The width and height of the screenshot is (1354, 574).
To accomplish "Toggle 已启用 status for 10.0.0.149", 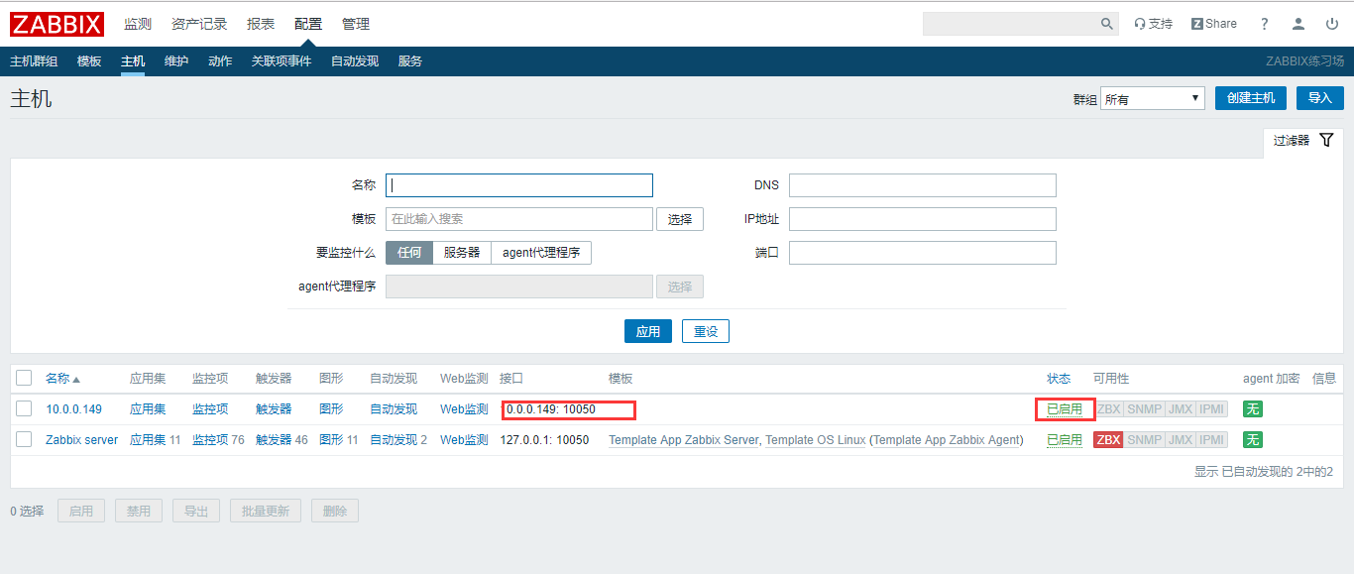I will 1065,409.
